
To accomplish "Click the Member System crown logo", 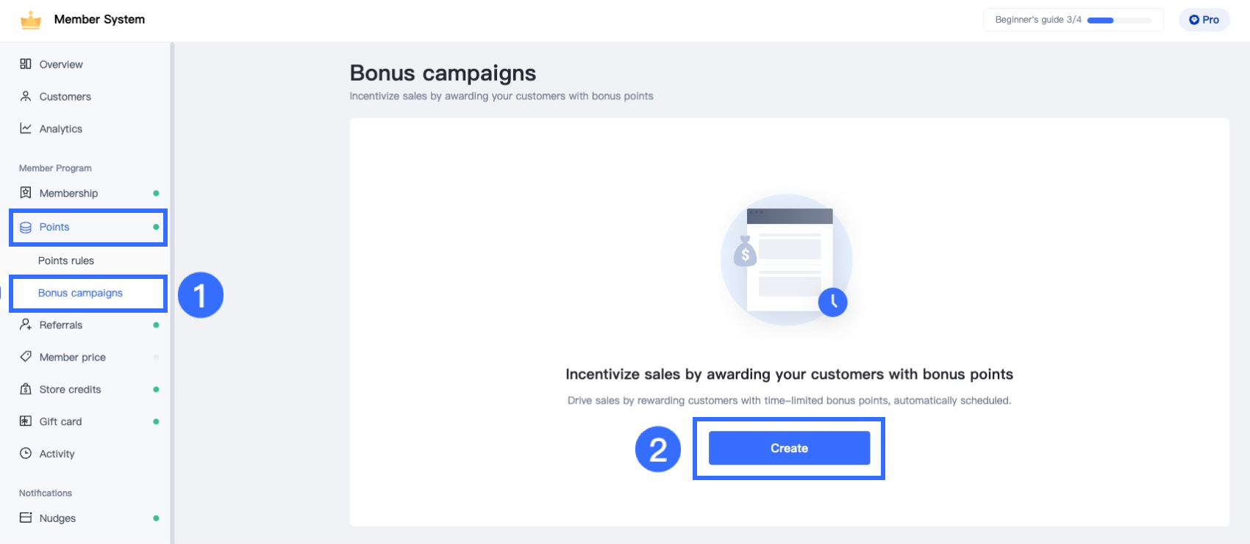I will pyautogui.click(x=31, y=20).
